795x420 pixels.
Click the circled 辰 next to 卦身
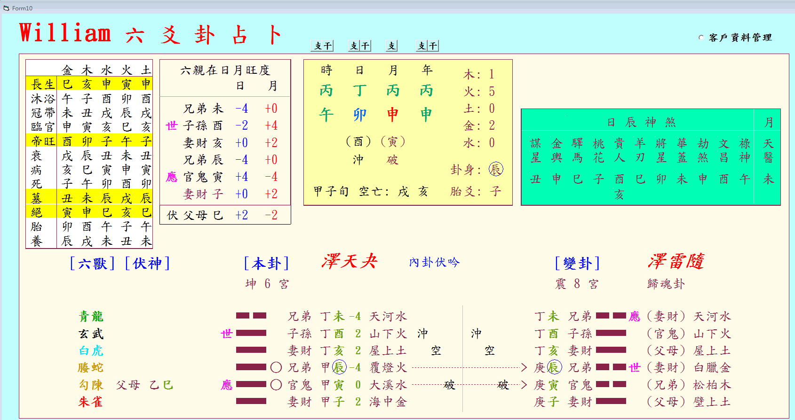496,169
